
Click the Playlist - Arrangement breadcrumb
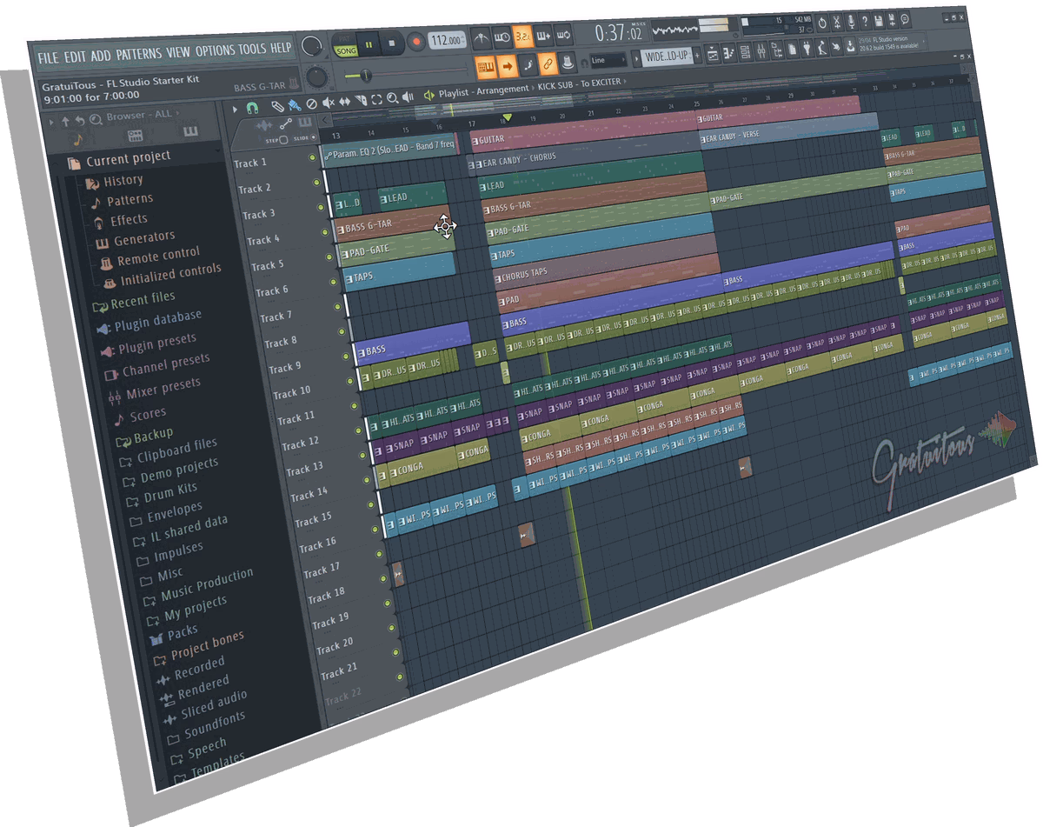[483, 90]
